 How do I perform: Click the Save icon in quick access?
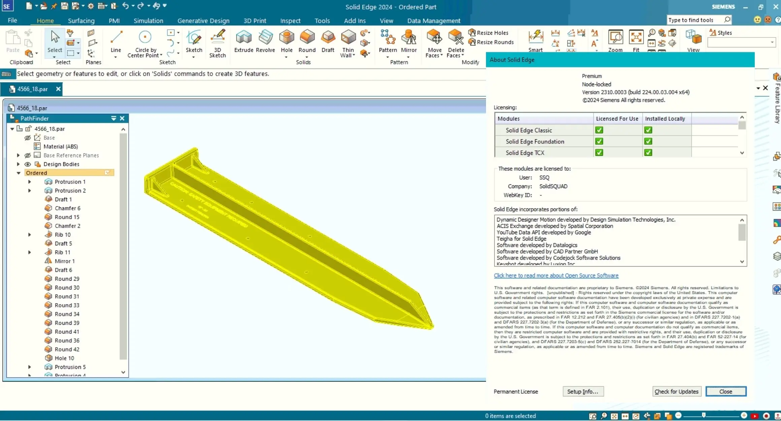pyautogui.click(x=65, y=6)
